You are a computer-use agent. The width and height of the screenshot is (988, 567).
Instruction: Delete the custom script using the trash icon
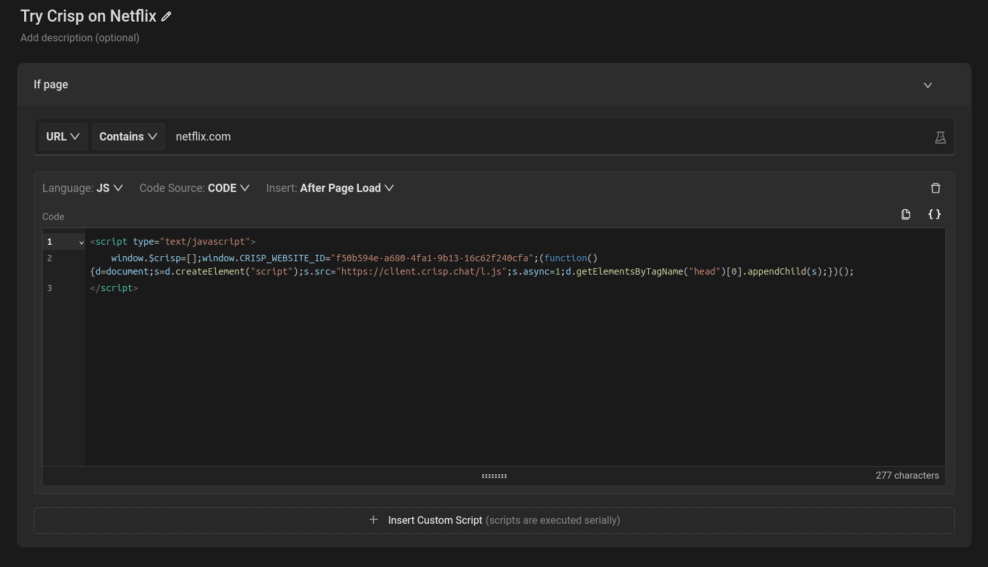935,188
